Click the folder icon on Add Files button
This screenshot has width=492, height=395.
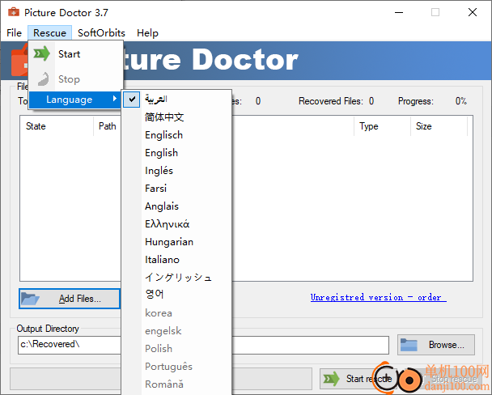(x=30, y=299)
